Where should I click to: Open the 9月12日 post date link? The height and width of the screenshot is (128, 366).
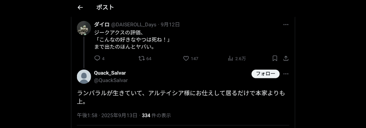(170, 24)
